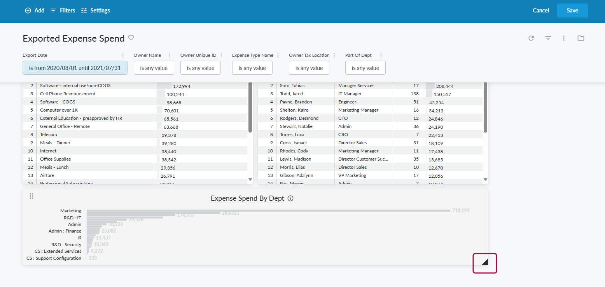Screen dimensions: 605x287
Task: Click the Marketing bar in the dept chart
Action: pyautogui.click(x=268, y=211)
